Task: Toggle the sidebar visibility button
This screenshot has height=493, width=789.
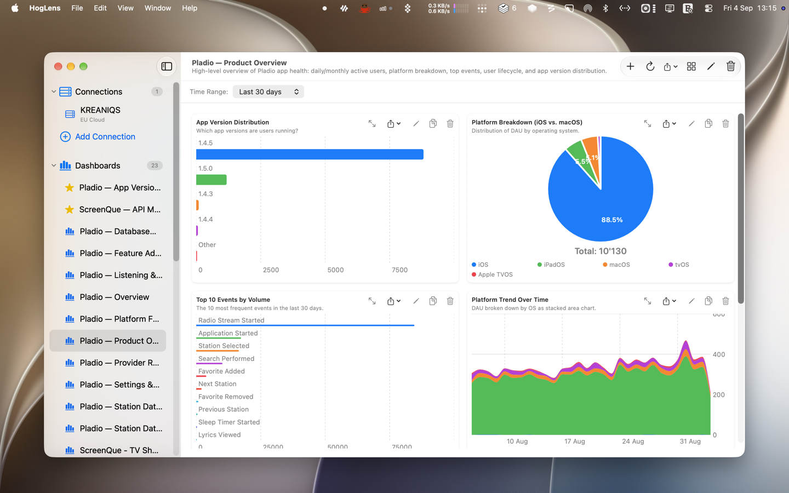Action: 167,66
